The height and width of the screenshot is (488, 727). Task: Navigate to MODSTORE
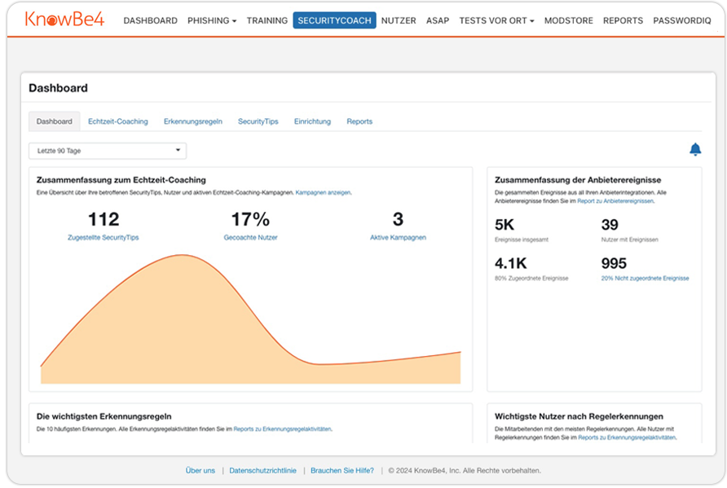[568, 20]
